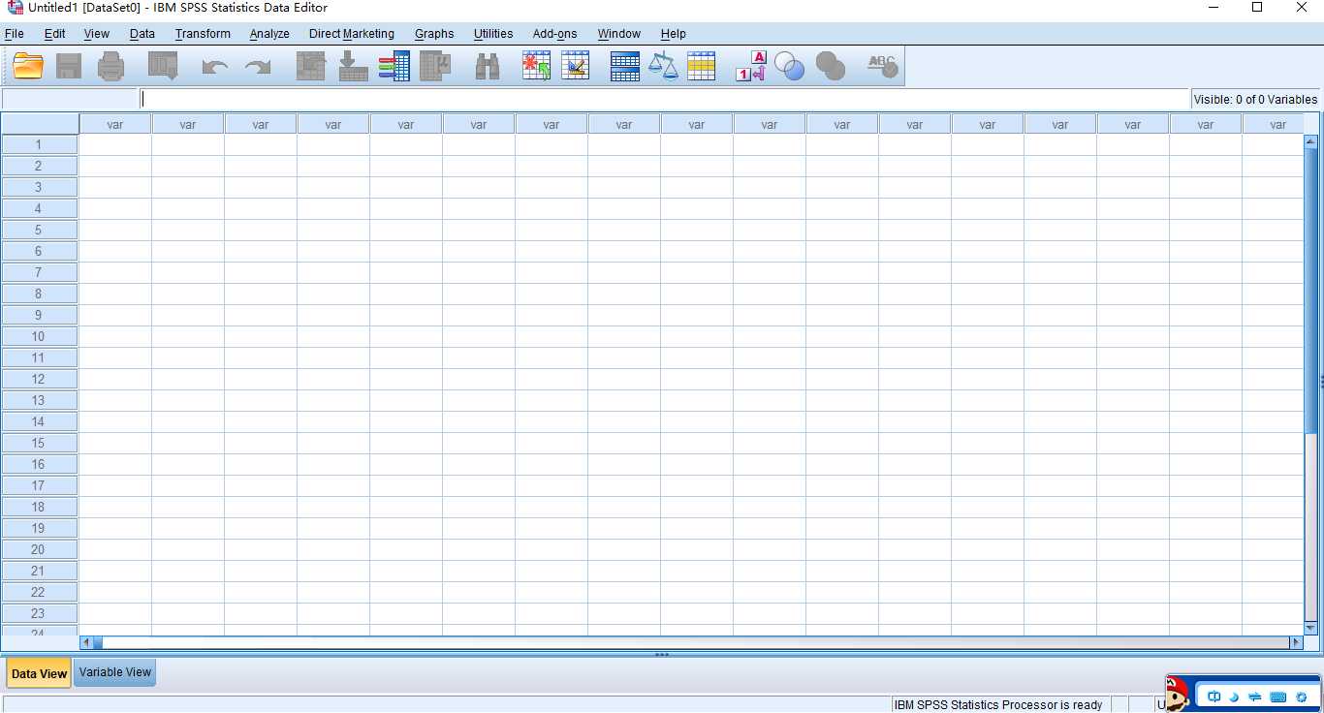Click the horizontal scrollbar right arrow
Image resolution: width=1324 pixels, height=713 pixels.
pyautogui.click(x=1296, y=642)
